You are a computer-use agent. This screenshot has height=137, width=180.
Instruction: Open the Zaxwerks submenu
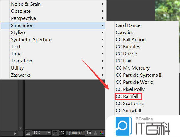pos(53,75)
